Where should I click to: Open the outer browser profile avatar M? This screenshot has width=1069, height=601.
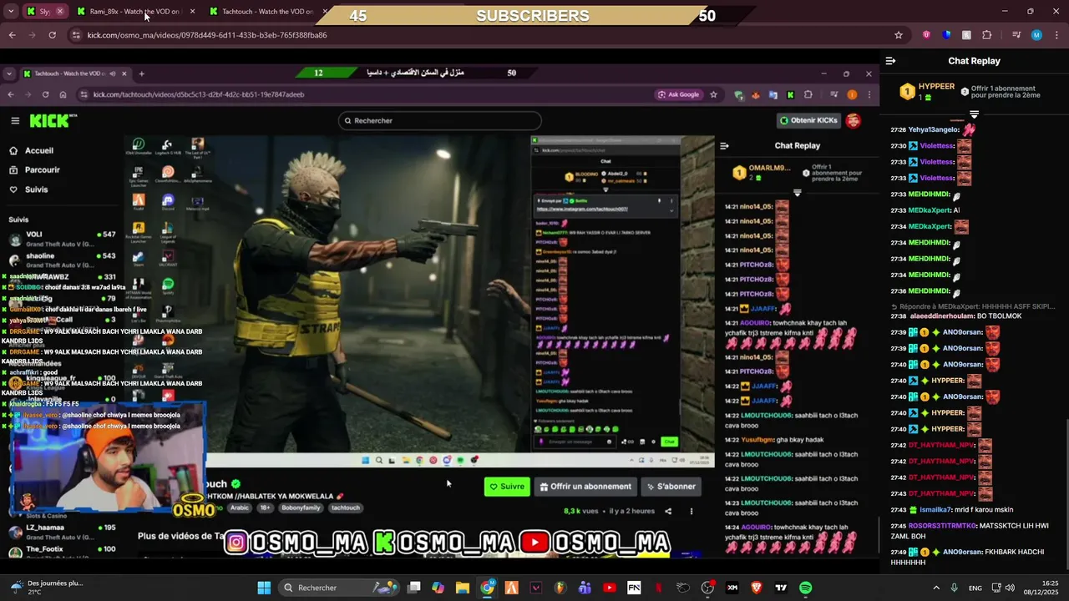pyautogui.click(x=1036, y=35)
